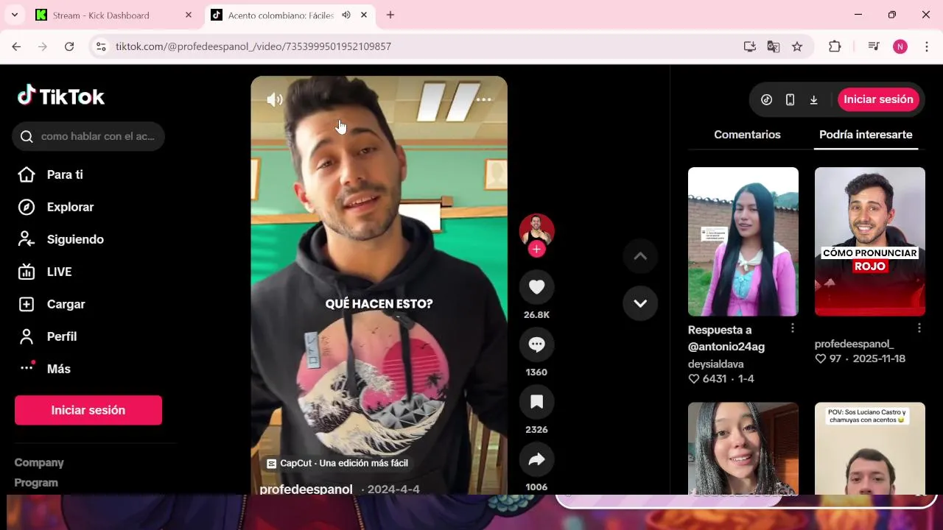Click the go forward browser arrow
943x530 pixels.
tap(43, 46)
